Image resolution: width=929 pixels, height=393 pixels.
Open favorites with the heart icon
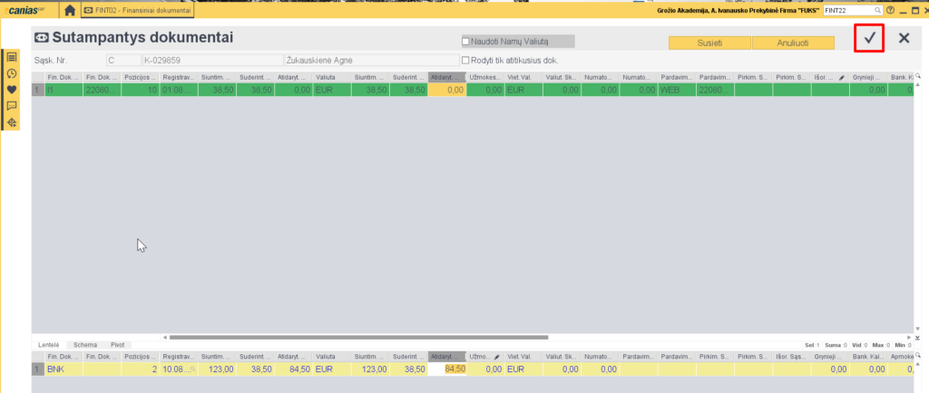12,90
